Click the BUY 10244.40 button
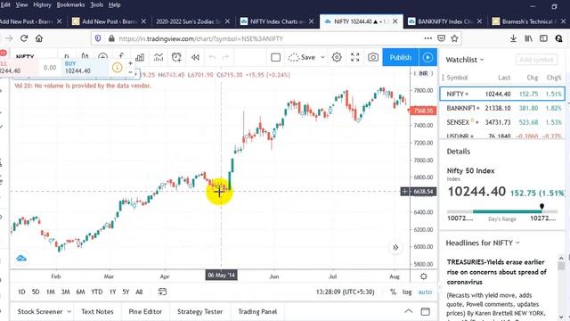The height and width of the screenshot is (321, 570). (x=85, y=68)
